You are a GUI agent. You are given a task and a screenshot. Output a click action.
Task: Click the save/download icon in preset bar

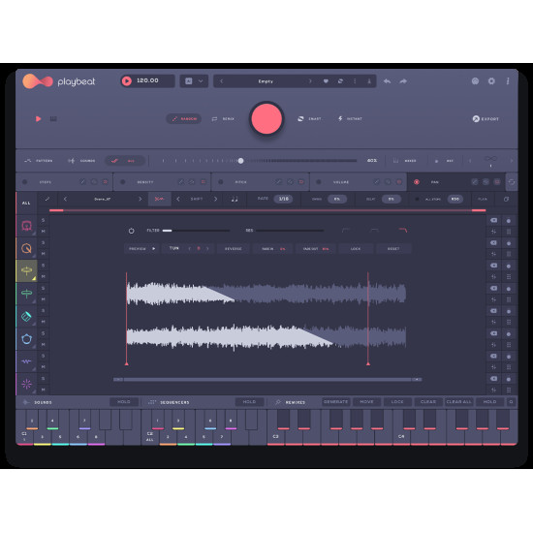pos(369,81)
